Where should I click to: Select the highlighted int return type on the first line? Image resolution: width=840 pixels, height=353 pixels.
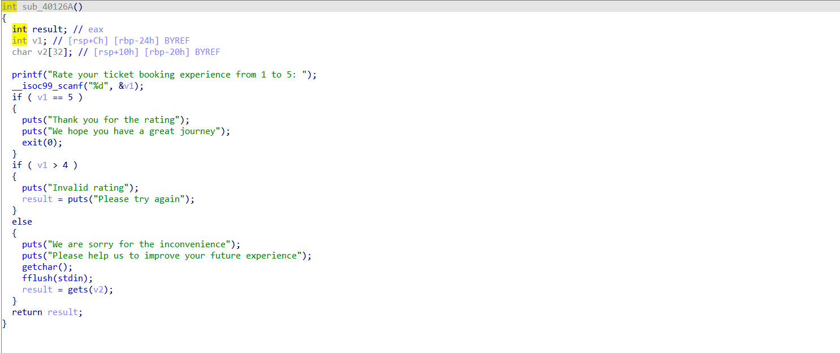click(x=9, y=7)
